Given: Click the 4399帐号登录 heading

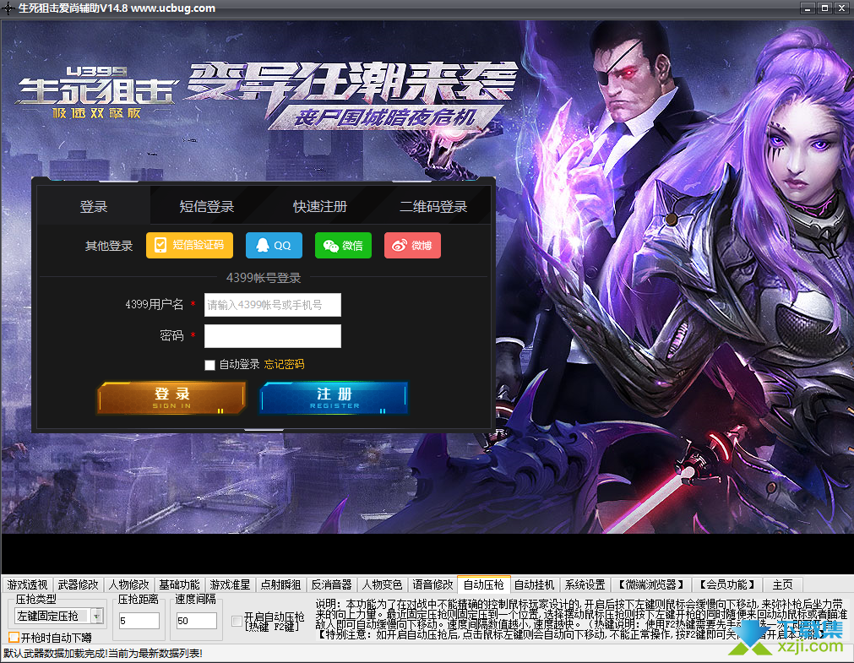Looking at the screenshot, I should click(264, 278).
